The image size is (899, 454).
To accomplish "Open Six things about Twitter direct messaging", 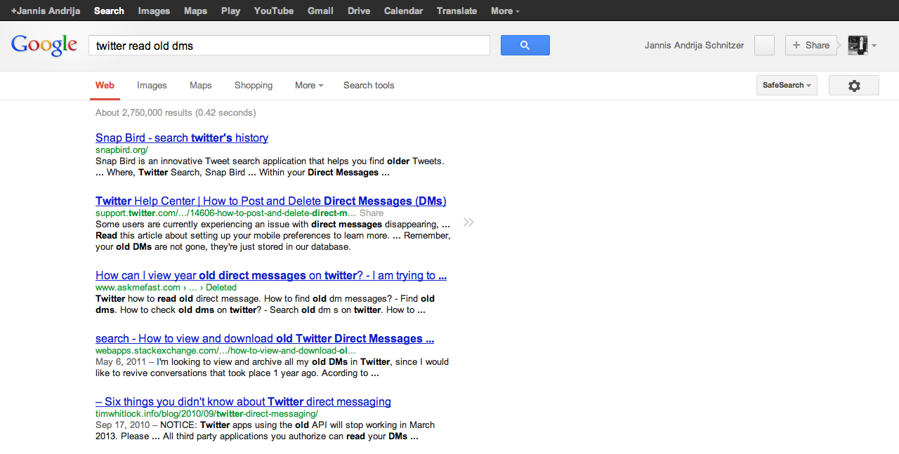I will pos(243,401).
